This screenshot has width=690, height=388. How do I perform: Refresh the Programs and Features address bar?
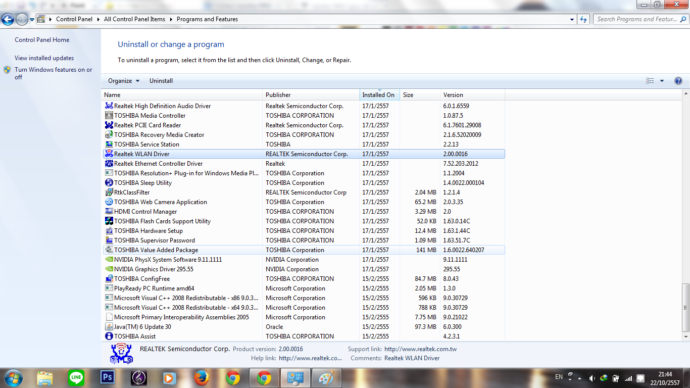[x=583, y=19]
